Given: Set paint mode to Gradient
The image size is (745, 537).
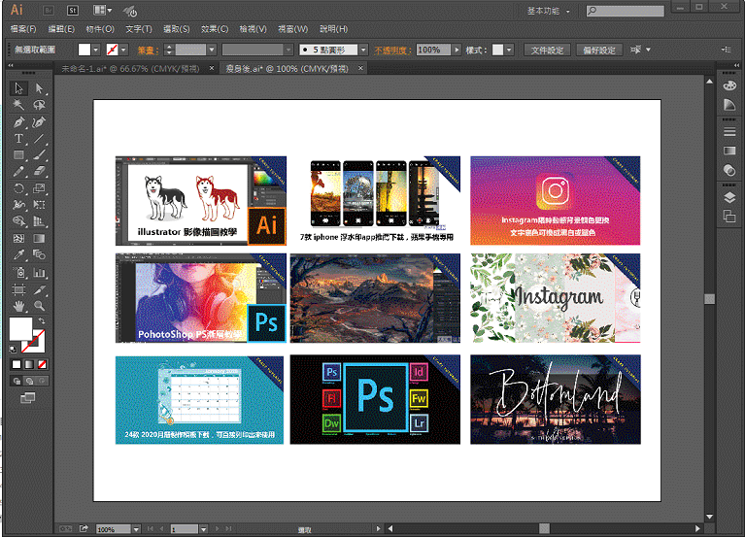Looking at the screenshot, I should point(29,364).
